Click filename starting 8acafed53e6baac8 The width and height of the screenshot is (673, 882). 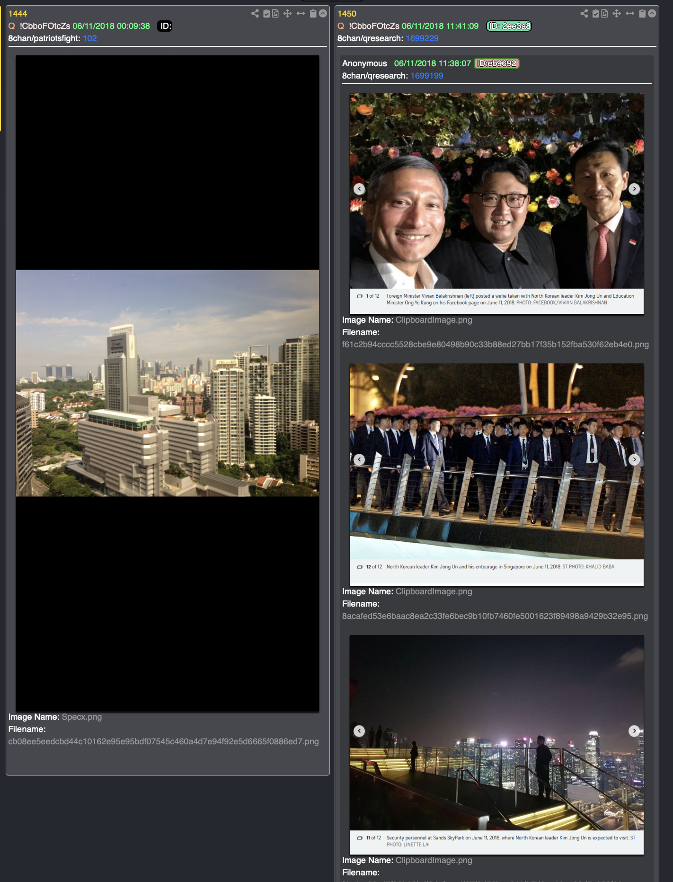(x=495, y=616)
